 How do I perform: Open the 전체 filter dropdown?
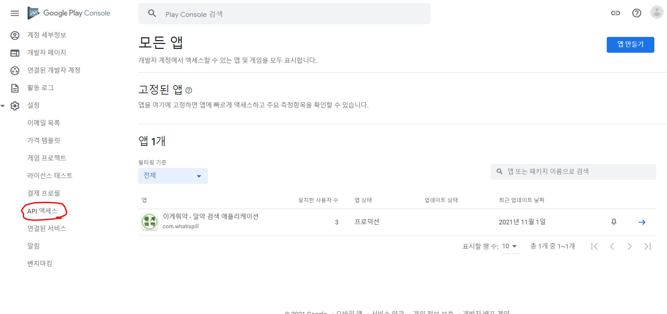(173, 176)
